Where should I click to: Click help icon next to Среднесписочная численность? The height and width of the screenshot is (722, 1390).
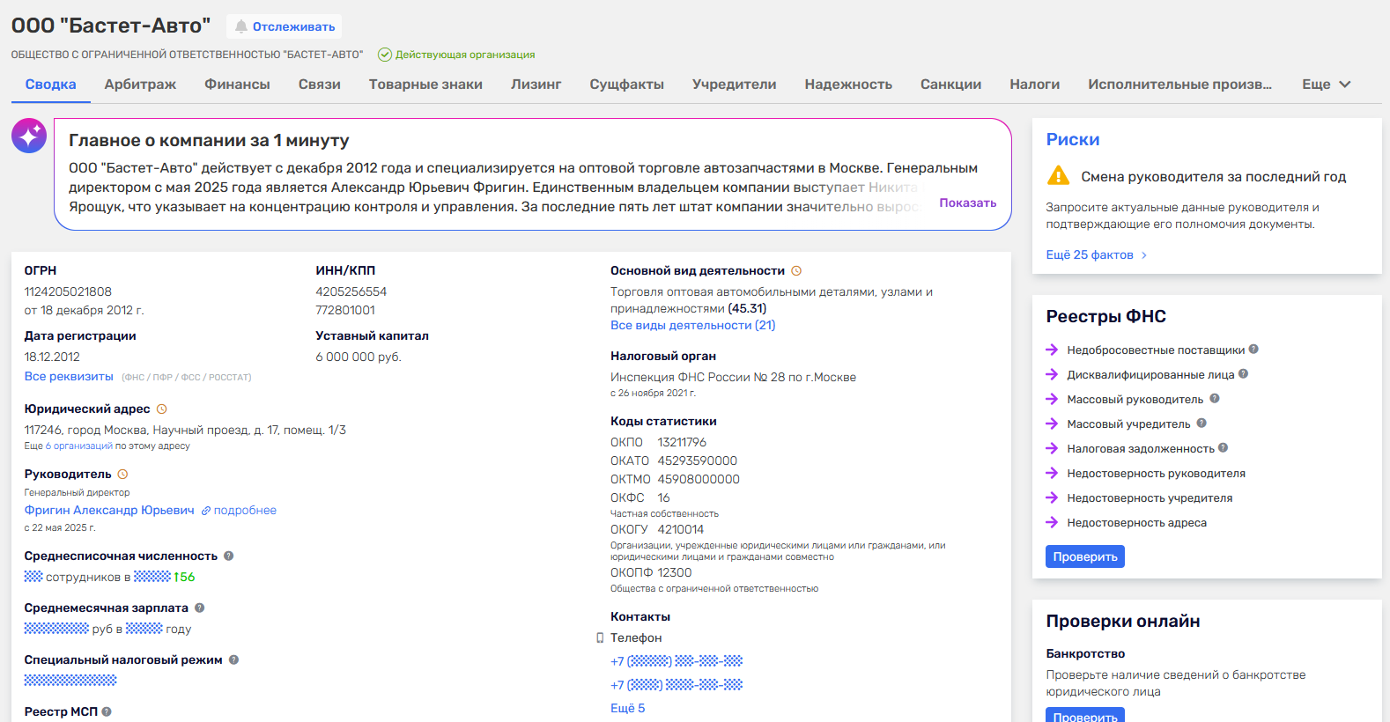[229, 556]
